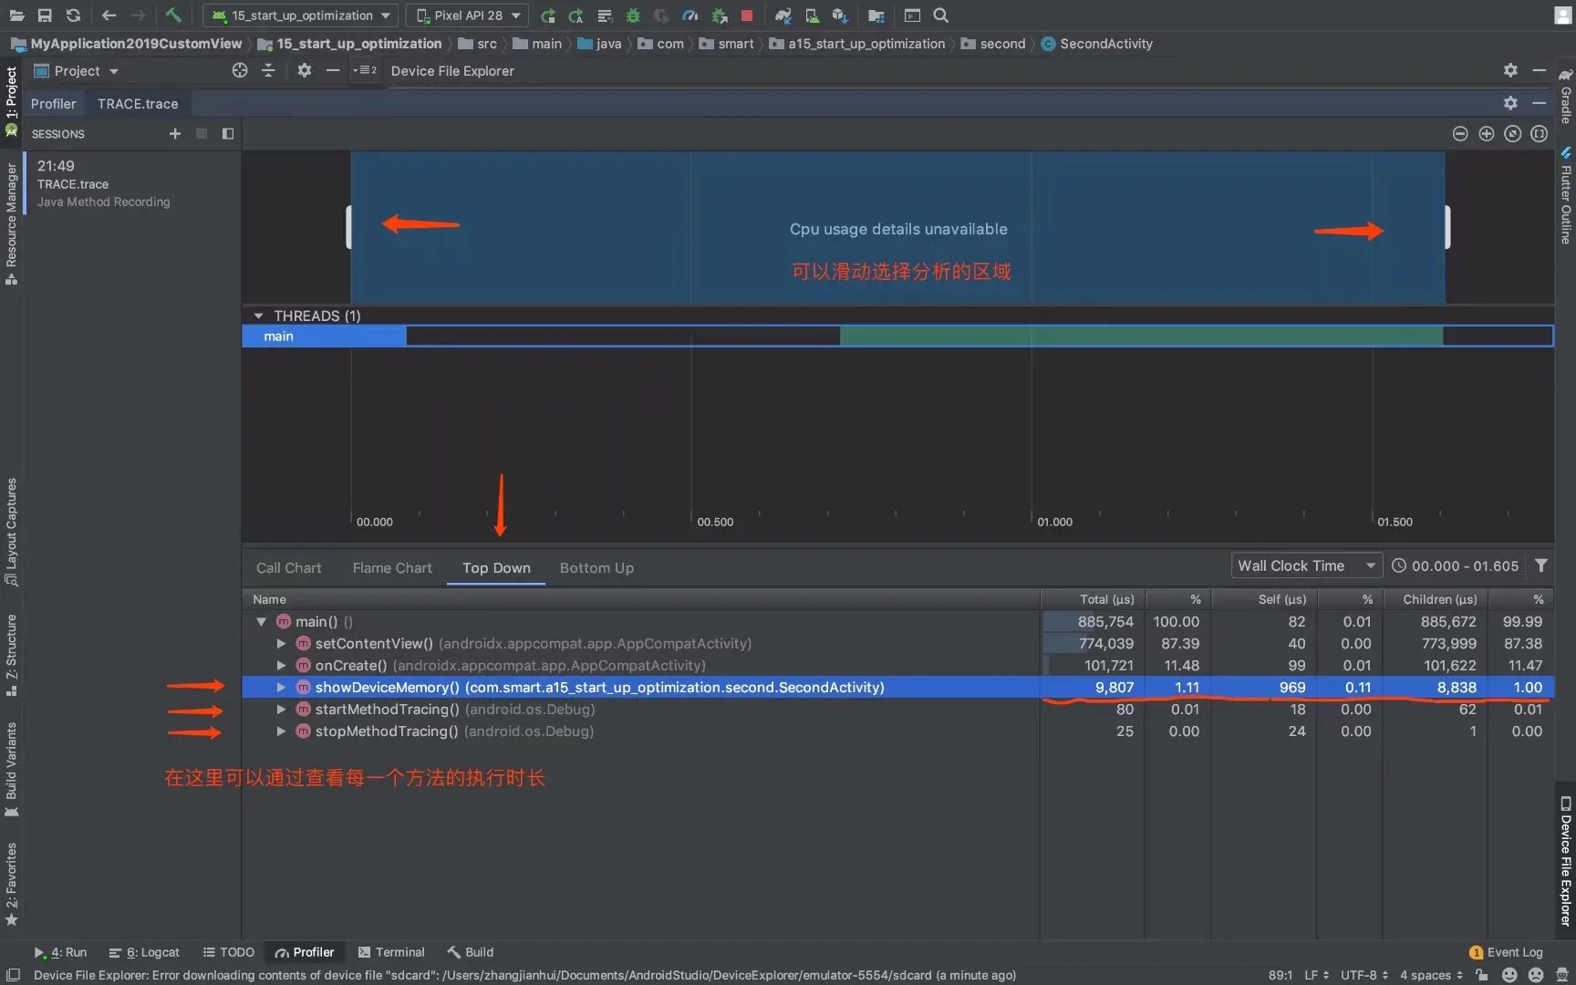The image size is (1576, 985).
Task: Click the debug app bug icon
Action: tap(633, 16)
